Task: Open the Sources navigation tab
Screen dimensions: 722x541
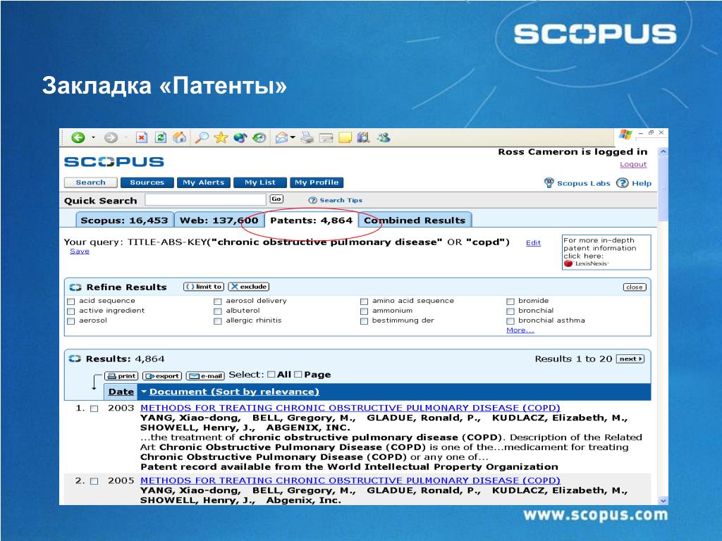Action: coord(147,182)
